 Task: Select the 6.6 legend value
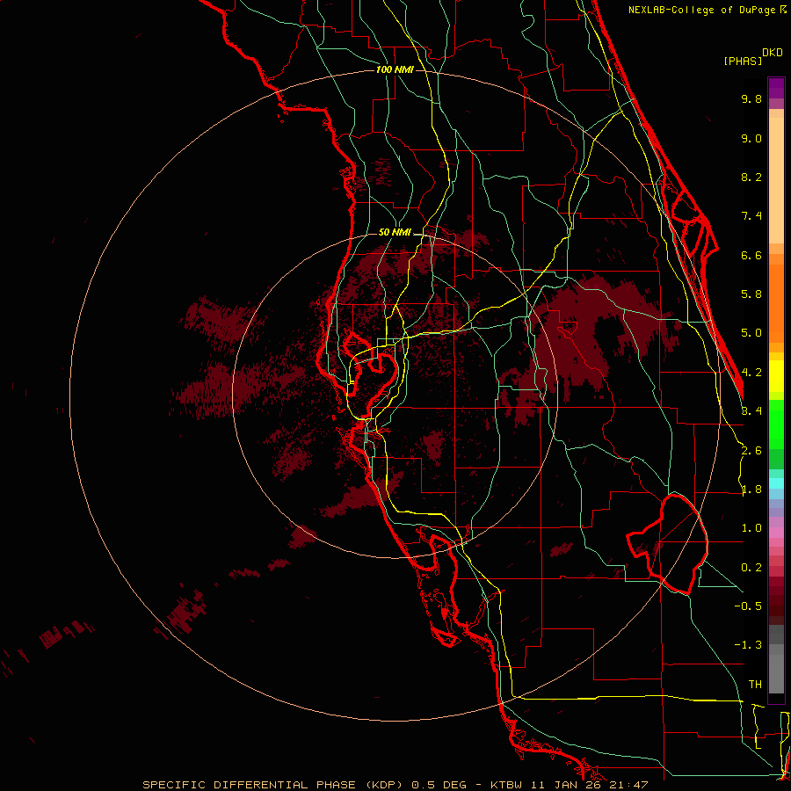pos(751,255)
